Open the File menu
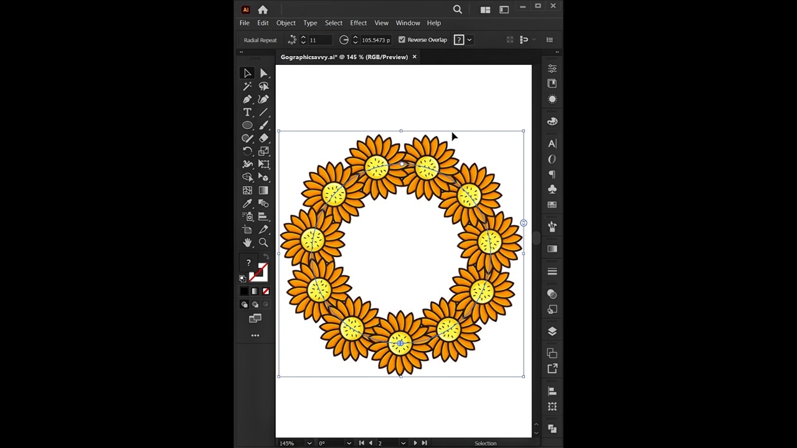Viewport: 797px width, 448px height. click(x=245, y=23)
